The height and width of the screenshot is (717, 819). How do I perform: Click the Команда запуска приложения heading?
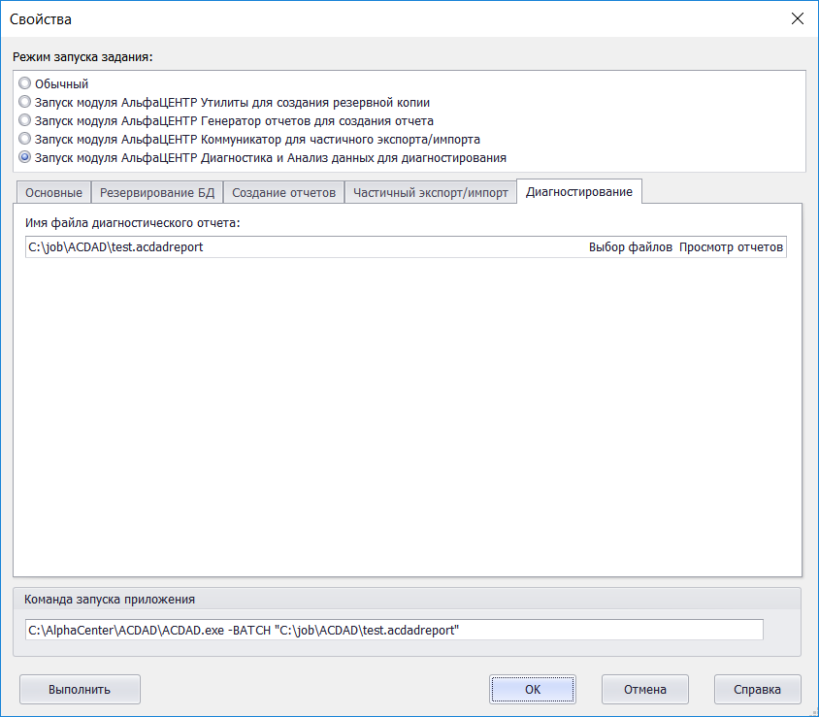110,600
